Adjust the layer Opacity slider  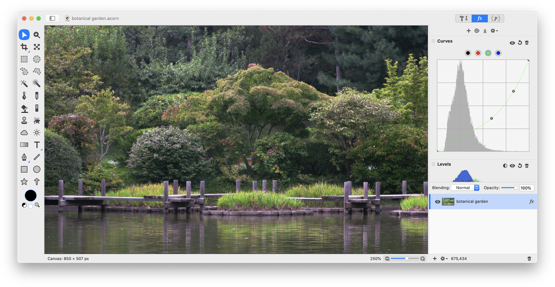pos(509,188)
